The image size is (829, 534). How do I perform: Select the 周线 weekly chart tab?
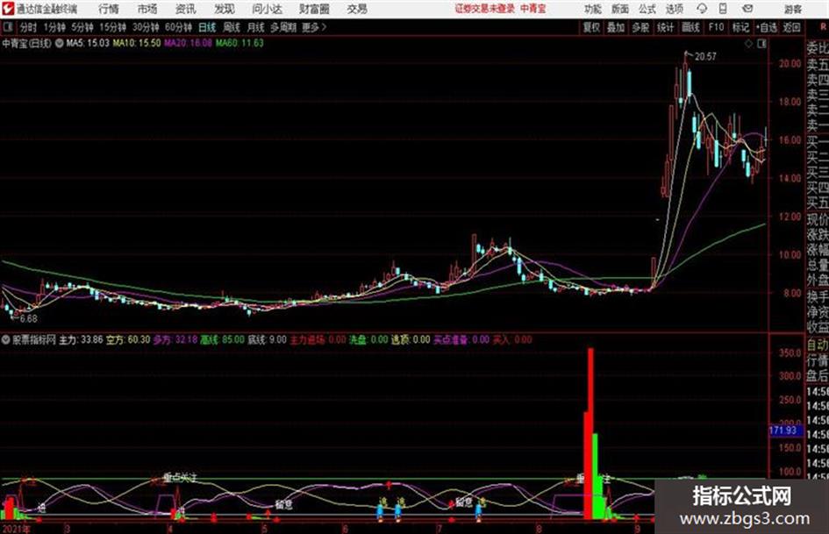(232, 27)
